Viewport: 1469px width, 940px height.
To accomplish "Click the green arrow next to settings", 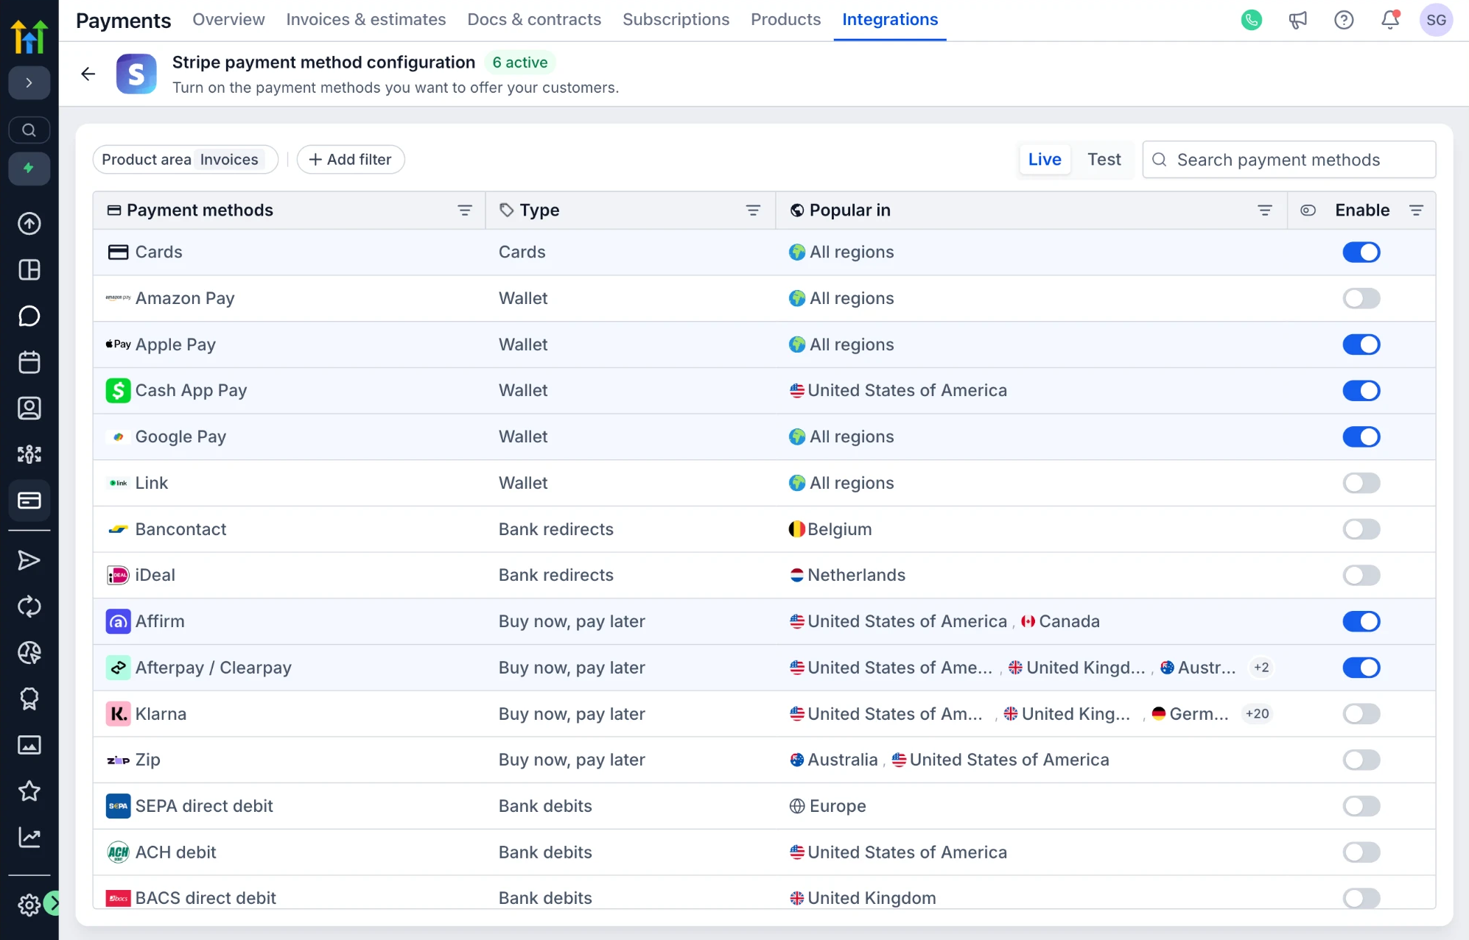I will click(52, 903).
